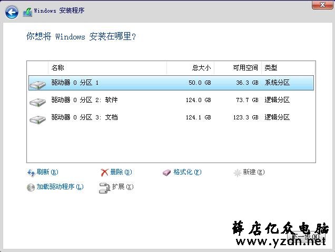
Task: Click the drive icon for 分区 1
Action: [37, 84]
